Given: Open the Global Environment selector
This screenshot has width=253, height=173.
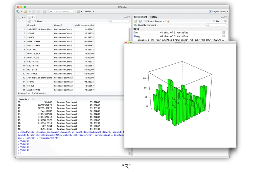Looking at the screenshot, I should tap(147, 25).
